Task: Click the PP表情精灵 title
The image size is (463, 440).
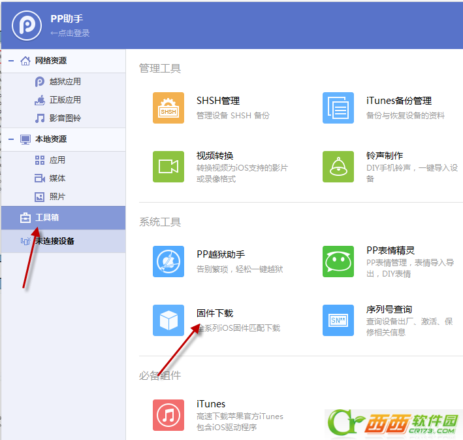Action: (391, 250)
